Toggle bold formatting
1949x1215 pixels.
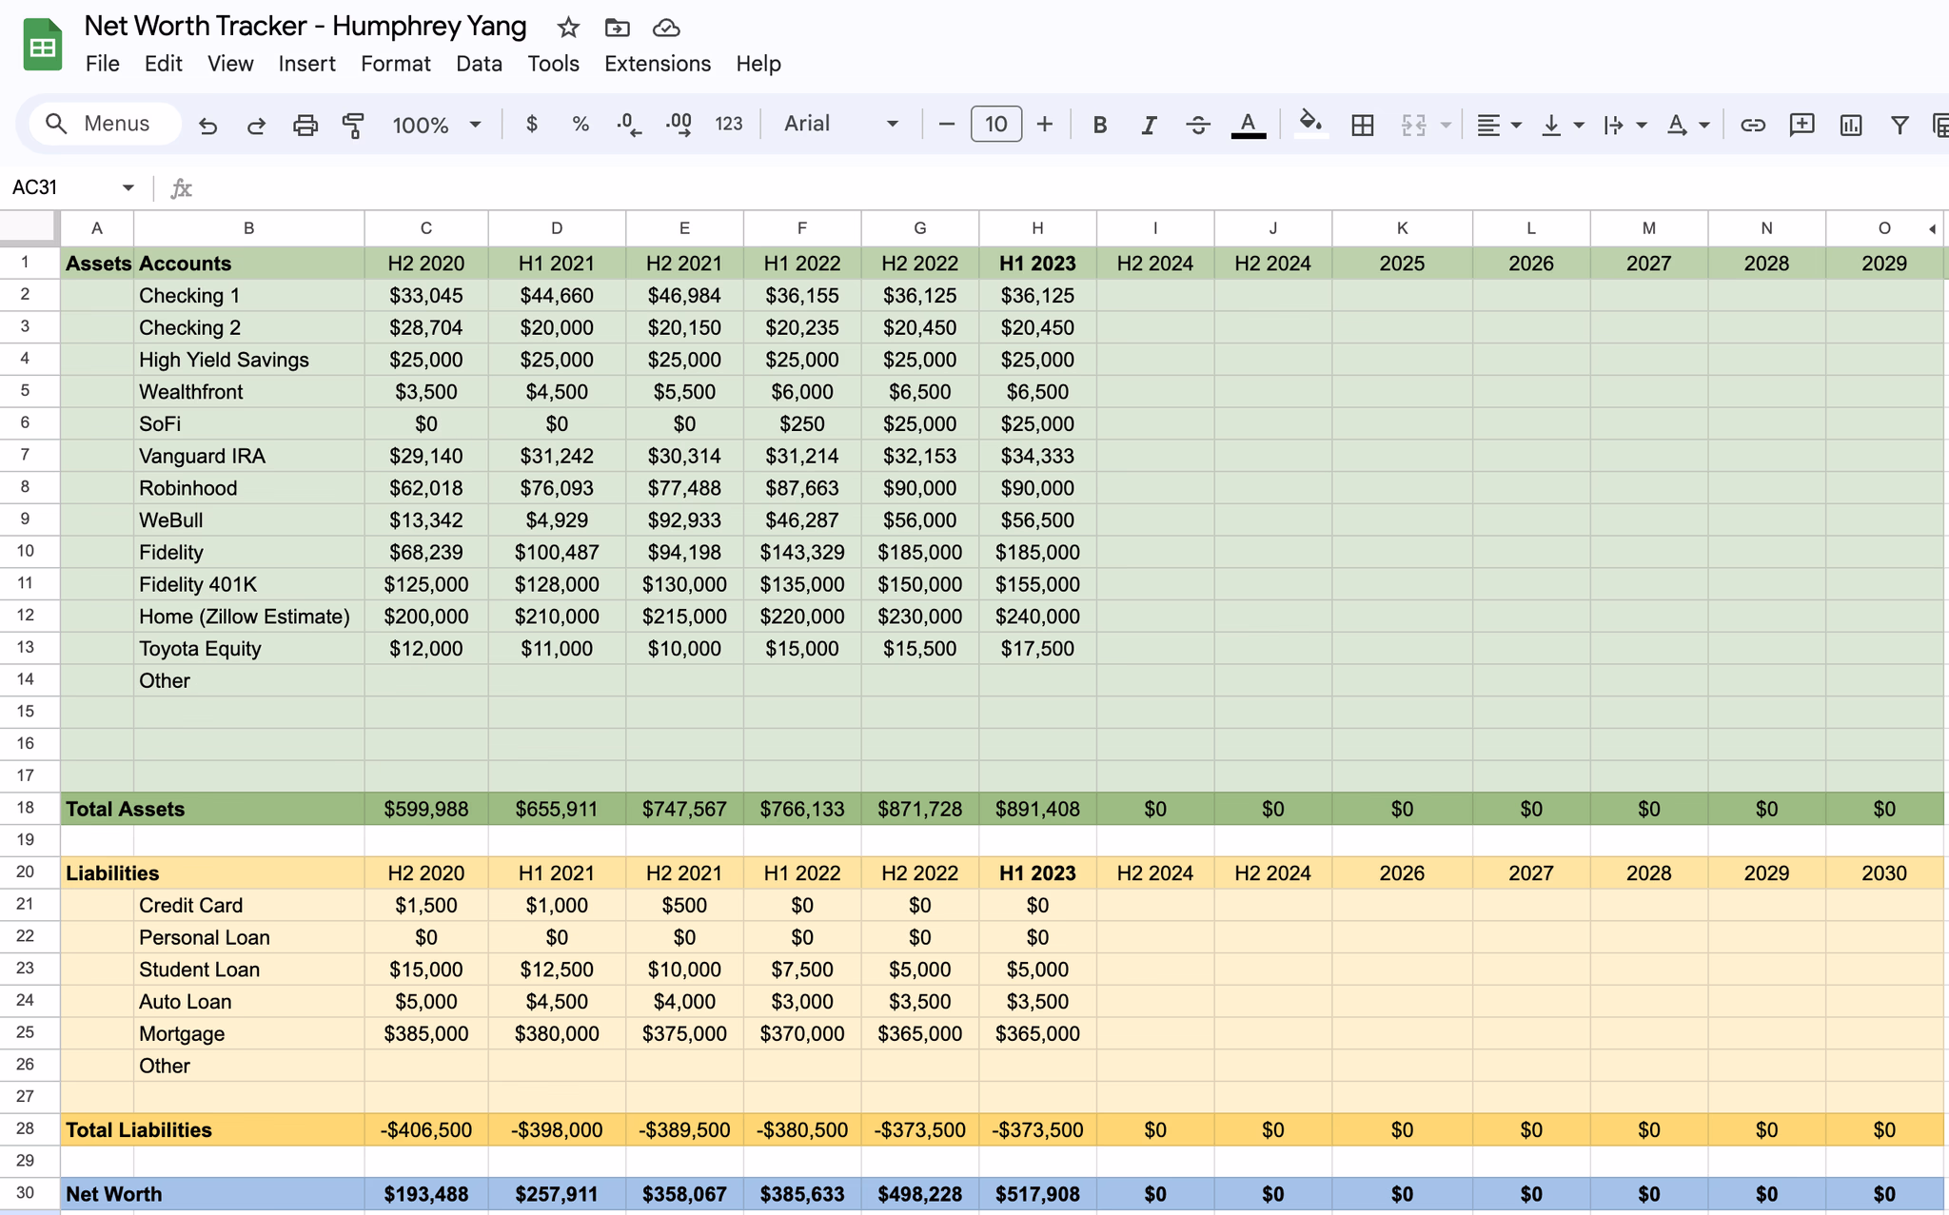(x=1099, y=125)
